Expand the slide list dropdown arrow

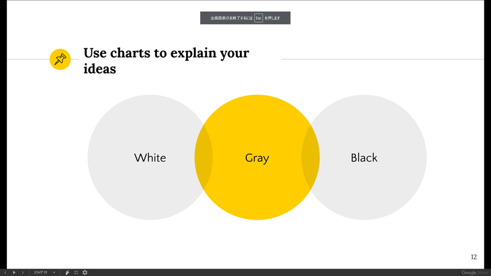(54, 272)
